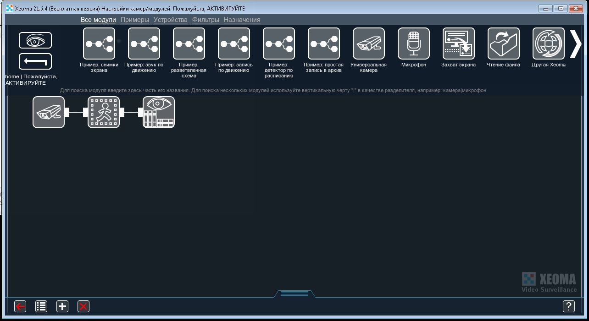The width and height of the screenshot is (589, 321).
Task: Open the Назначения tab
Action: pos(242,20)
